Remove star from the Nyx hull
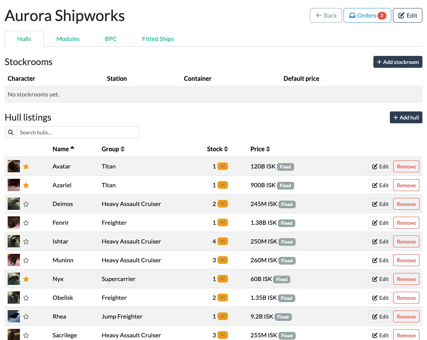This screenshot has width=427, height=340. coord(26,279)
